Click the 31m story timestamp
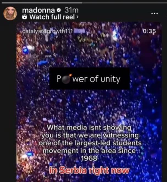Screen dimensions: 167x182 point(72,10)
